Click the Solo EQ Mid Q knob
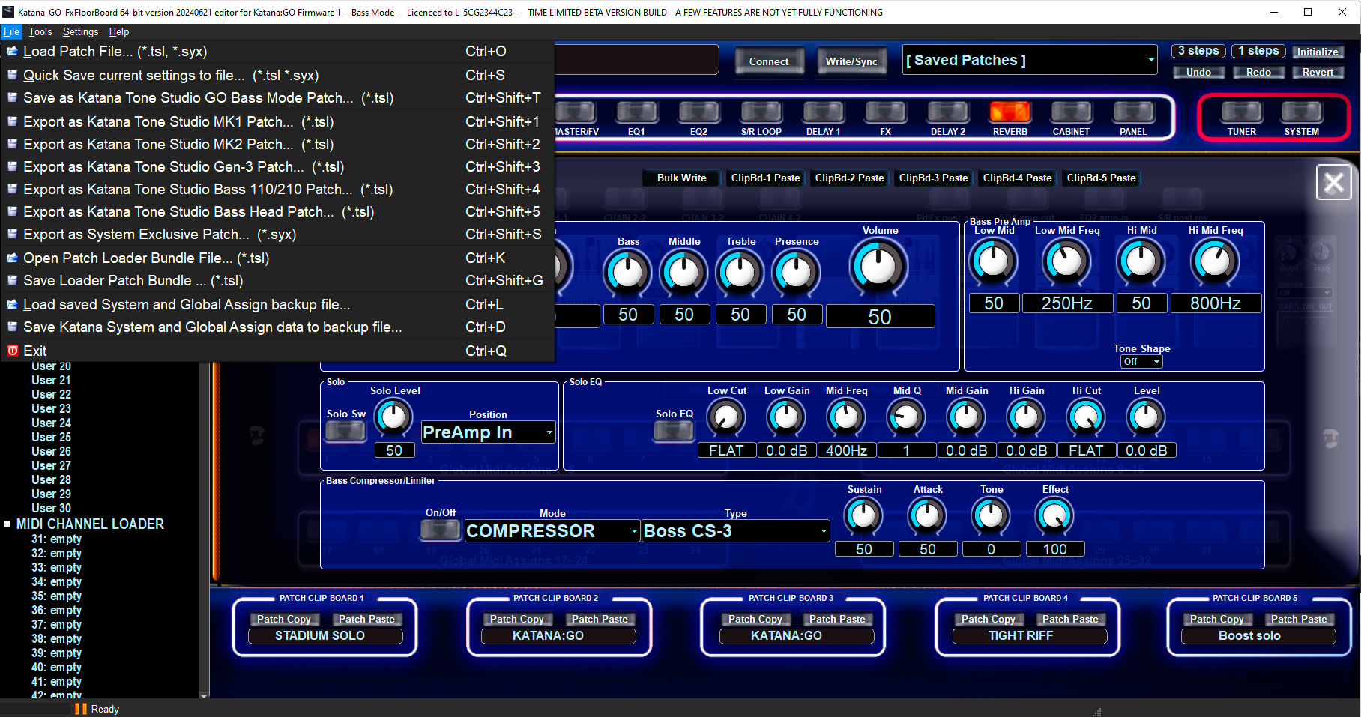Image resolution: width=1361 pixels, height=717 pixels. coord(905,417)
